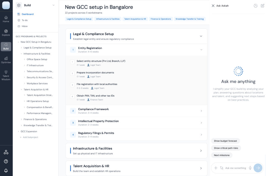266x176 pixels.
Task: Select the To do menu item
Action: click(25, 20)
